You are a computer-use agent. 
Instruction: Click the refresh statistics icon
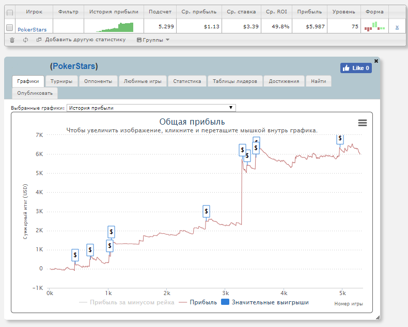[25, 40]
